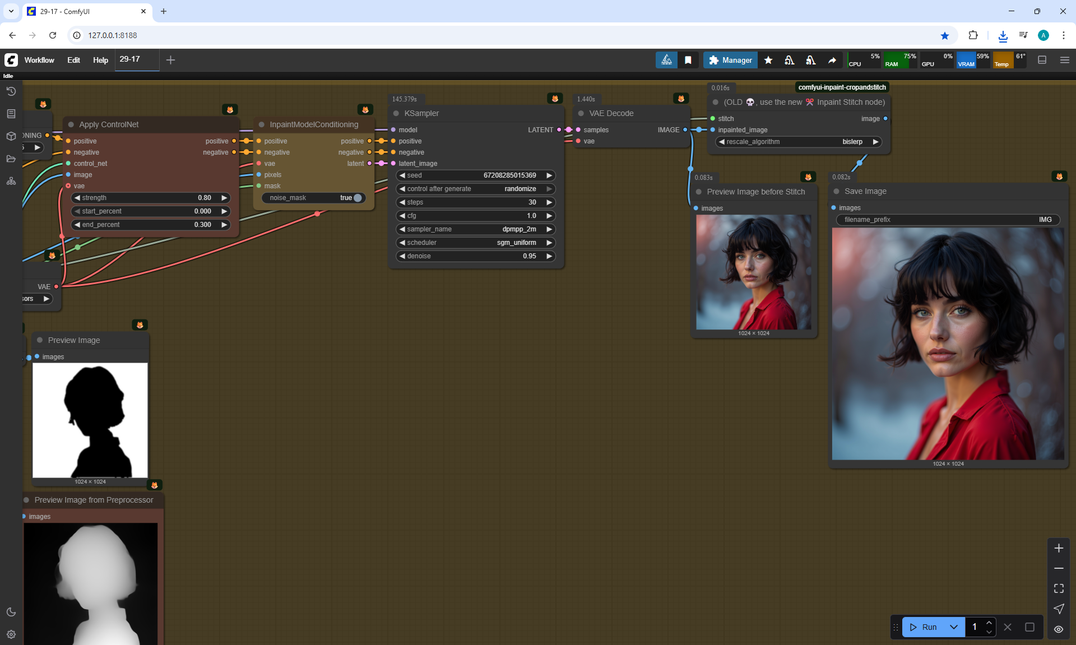Open the workflows folder sidebar icon
Viewport: 1076px width, 645px height.
pos(11,159)
